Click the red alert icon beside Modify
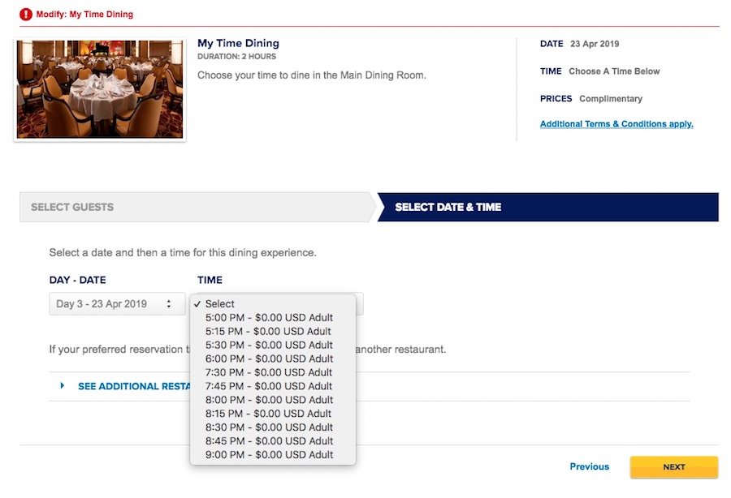The width and height of the screenshot is (731, 498). pos(26,15)
